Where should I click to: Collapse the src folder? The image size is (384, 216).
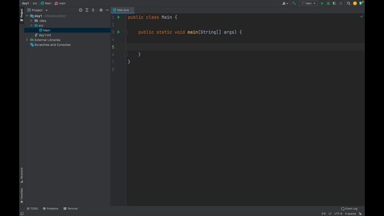[x=31, y=25]
